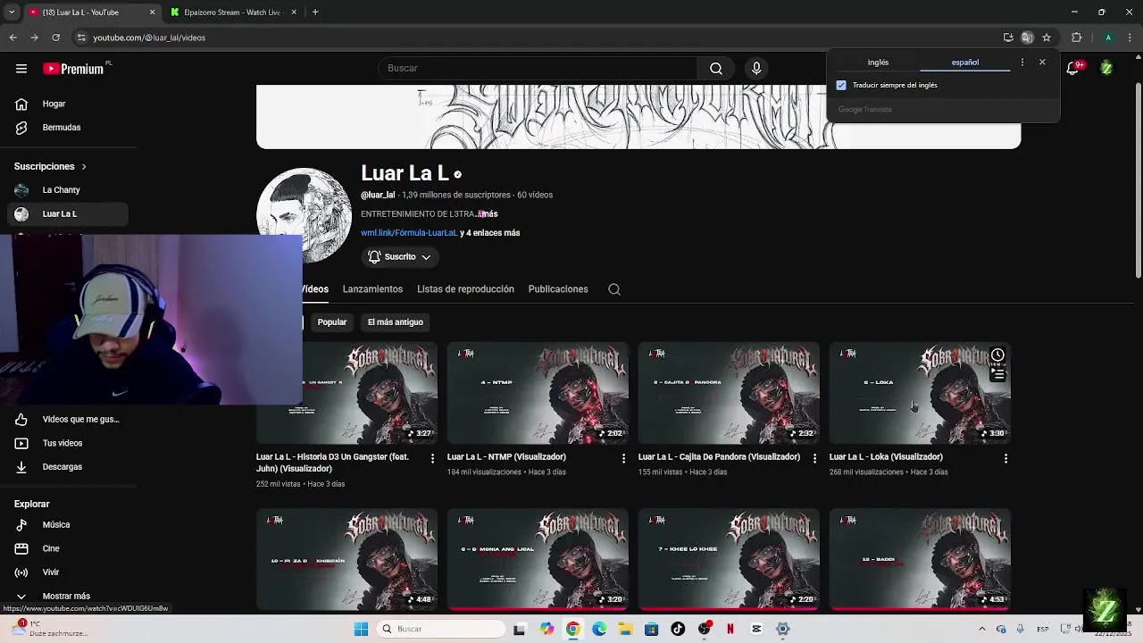Reload the page in Chrome
The width and height of the screenshot is (1143, 643).
pyautogui.click(x=55, y=38)
